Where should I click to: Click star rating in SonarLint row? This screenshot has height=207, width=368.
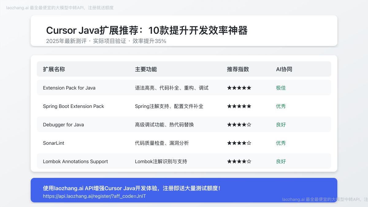239,143
